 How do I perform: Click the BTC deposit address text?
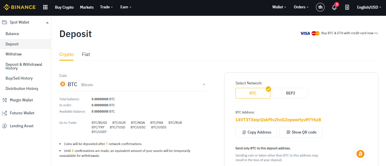pyautogui.click(x=278, y=120)
